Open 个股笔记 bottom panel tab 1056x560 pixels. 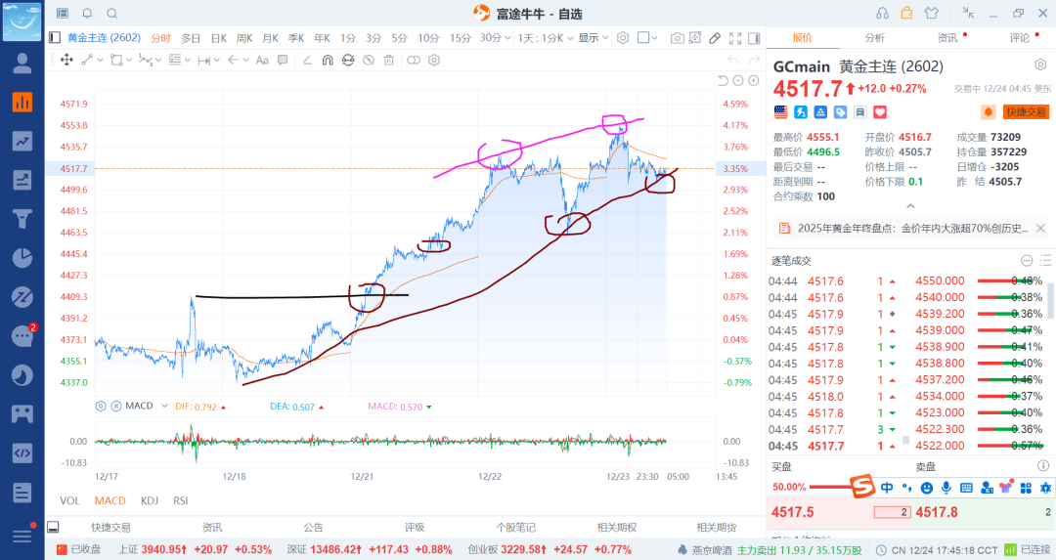pos(516,528)
